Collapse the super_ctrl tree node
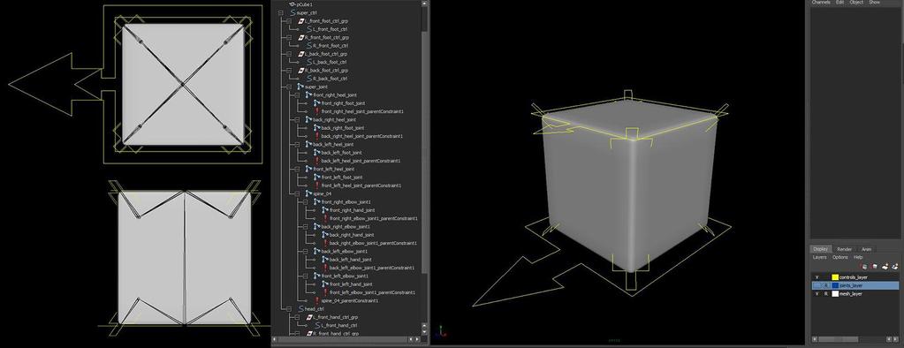Image resolution: width=904 pixels, height=348 pixels. (x=281, y=12)
